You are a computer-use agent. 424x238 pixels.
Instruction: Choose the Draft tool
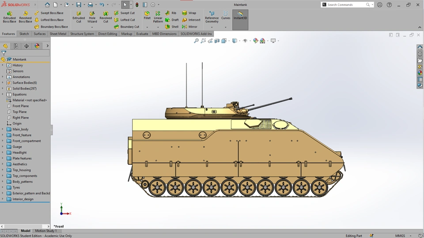click(x=172, y=20)
